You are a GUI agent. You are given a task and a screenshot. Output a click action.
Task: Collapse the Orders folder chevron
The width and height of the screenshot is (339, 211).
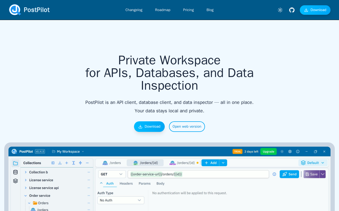29,203
